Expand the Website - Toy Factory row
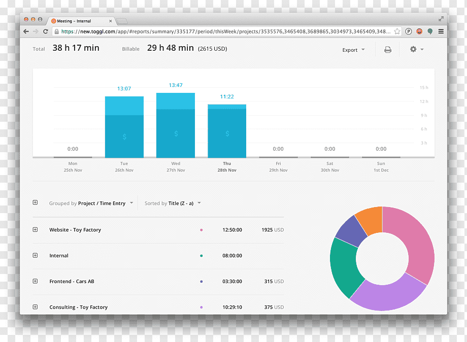467x342 pixels. click(35, 229)
